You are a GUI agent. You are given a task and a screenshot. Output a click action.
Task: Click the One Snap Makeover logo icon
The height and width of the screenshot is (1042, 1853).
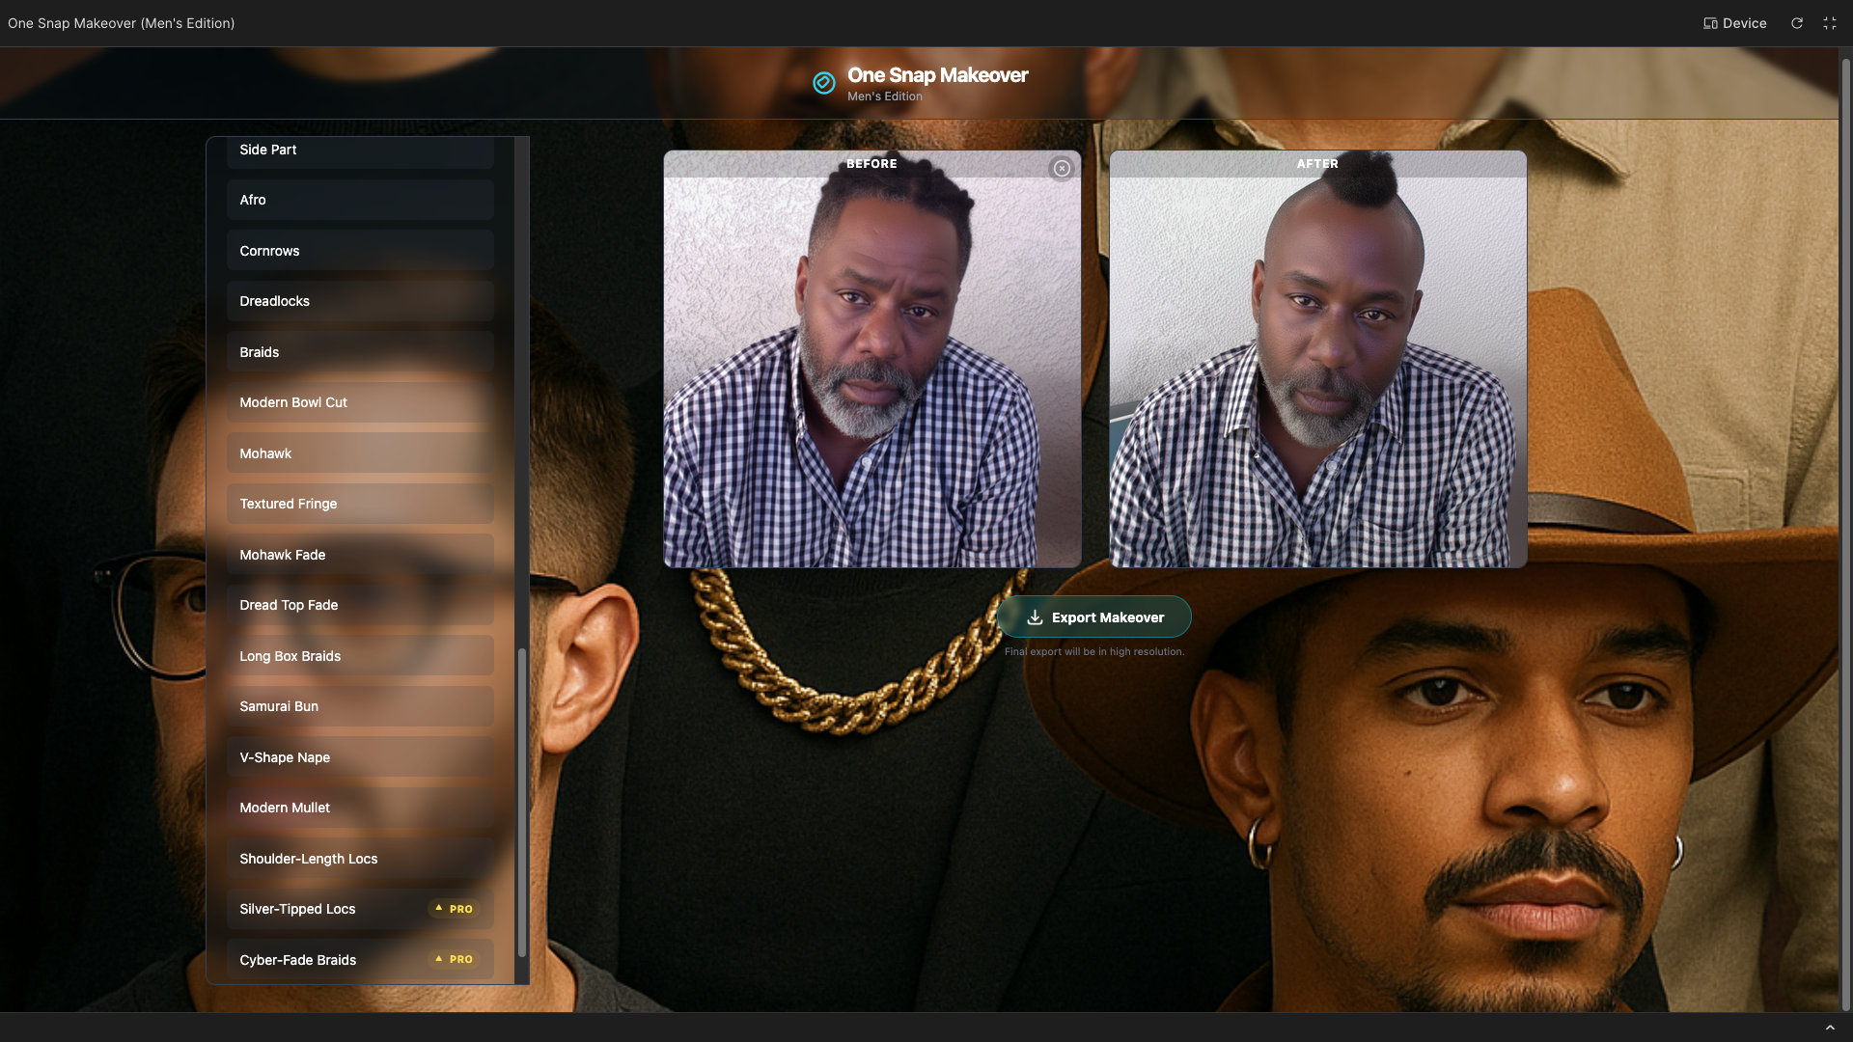[x=823, y=83]
